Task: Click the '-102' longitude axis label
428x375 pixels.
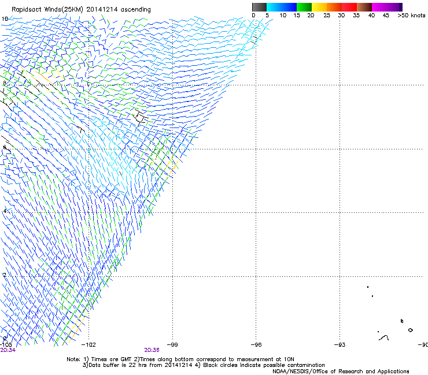Action: point(88,345)
